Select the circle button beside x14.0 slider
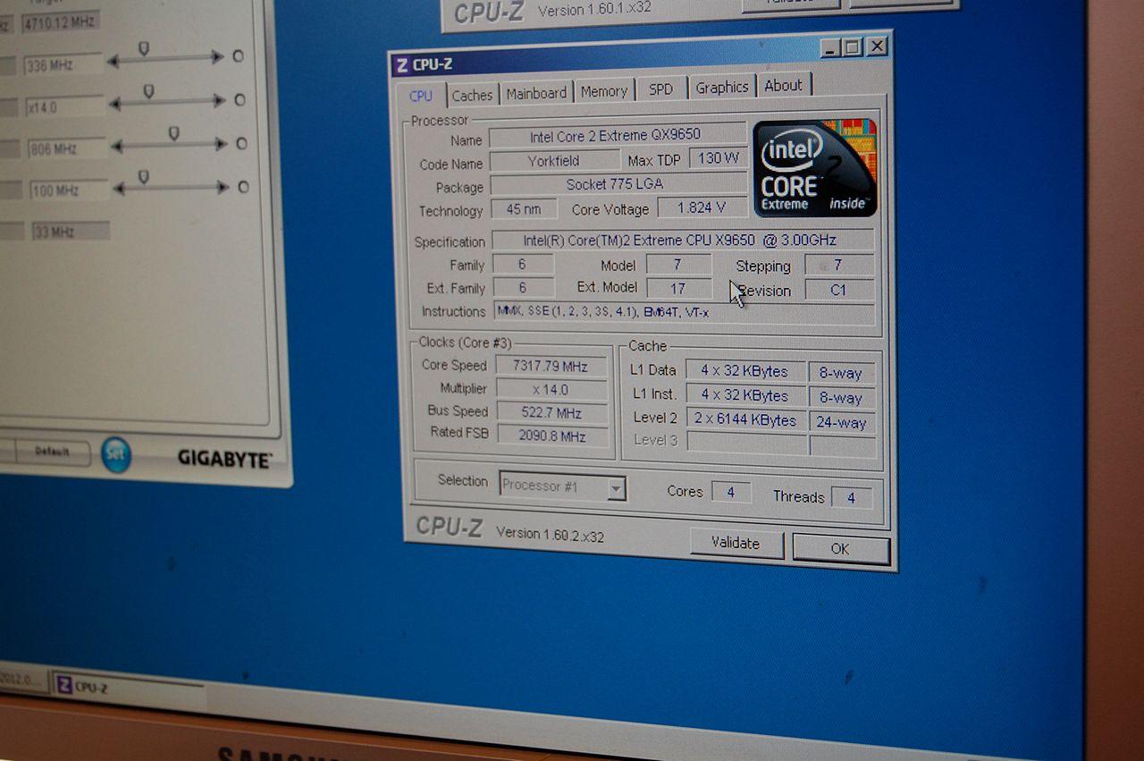 (x=240, y=100)
